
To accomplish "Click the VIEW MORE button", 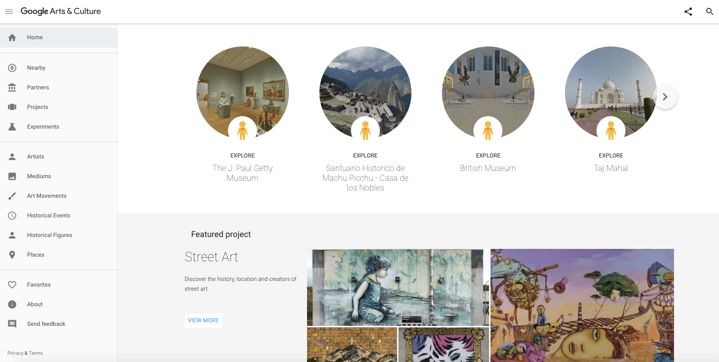I will point(203,320).
